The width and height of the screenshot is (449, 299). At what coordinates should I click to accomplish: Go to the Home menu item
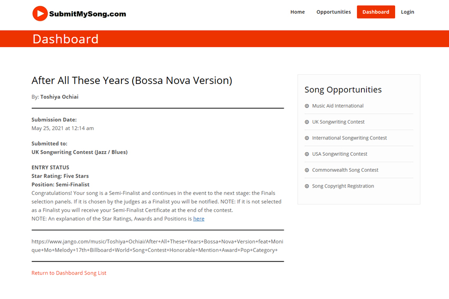(x=297, y=12)
